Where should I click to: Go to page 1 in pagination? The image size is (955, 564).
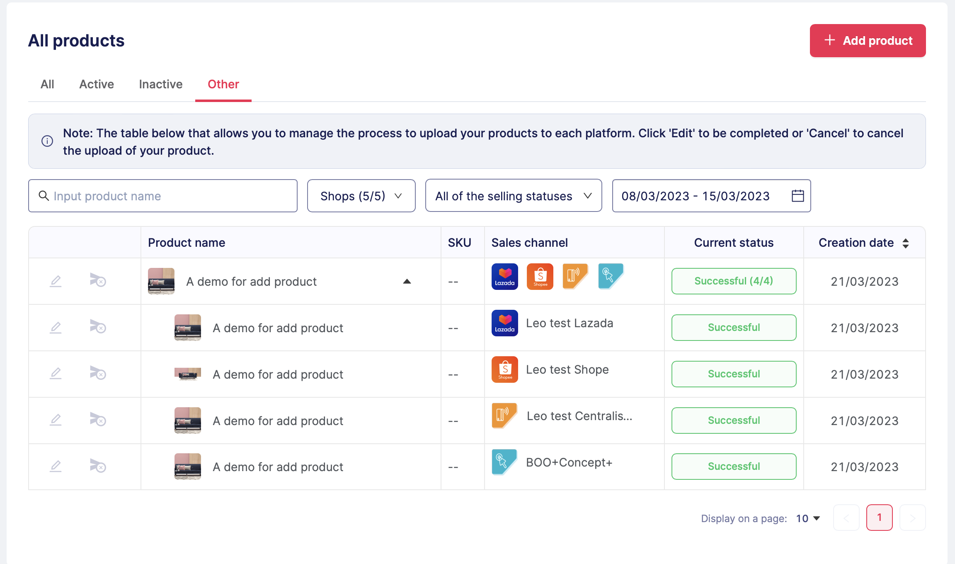[x=879, y=518]
